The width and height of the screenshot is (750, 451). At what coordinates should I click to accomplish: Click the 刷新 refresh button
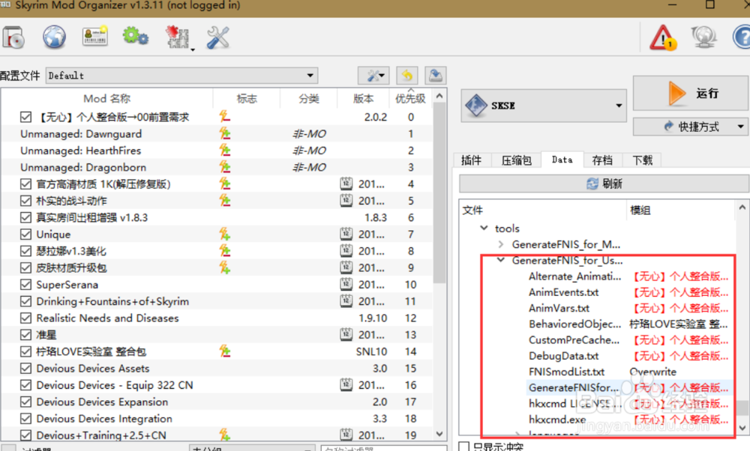point(604,184)
